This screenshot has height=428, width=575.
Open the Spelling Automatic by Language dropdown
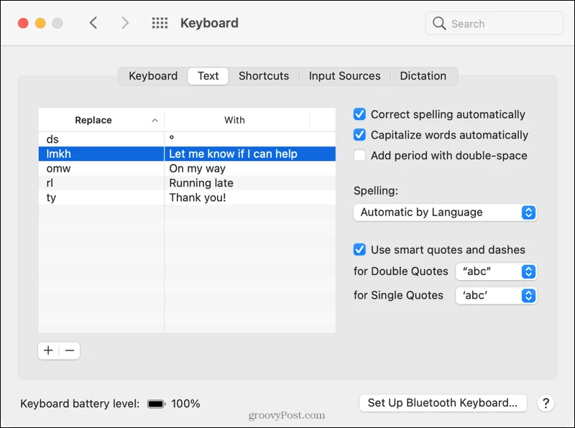point(445,213)
